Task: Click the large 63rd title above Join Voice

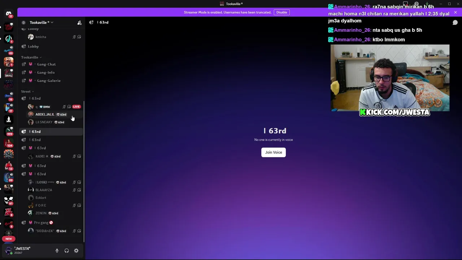Action: point(275,131)
